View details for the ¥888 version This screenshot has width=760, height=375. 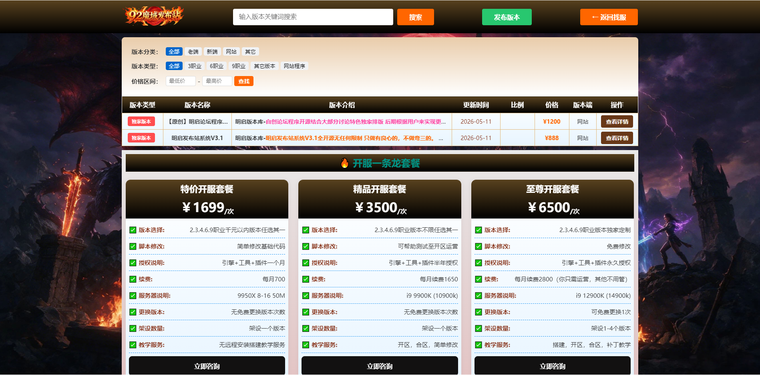click(617, 138)
